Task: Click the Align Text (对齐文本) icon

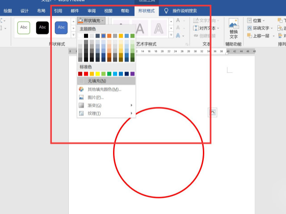Action: (196, 28)
